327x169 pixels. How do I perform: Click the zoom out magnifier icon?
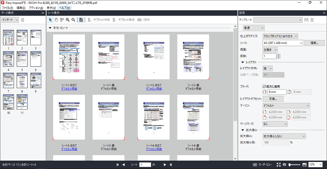[x=73, y=20]
